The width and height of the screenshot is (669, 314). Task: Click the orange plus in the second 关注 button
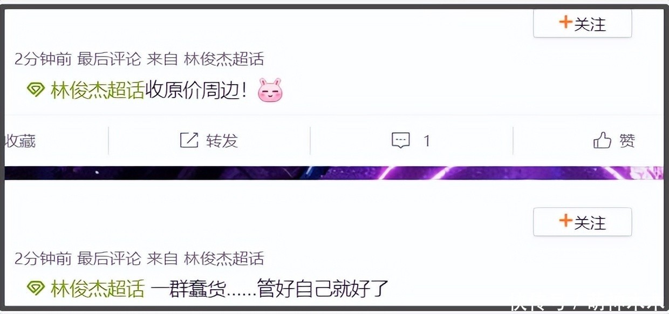pyautogui.click(x=565, y=221)
